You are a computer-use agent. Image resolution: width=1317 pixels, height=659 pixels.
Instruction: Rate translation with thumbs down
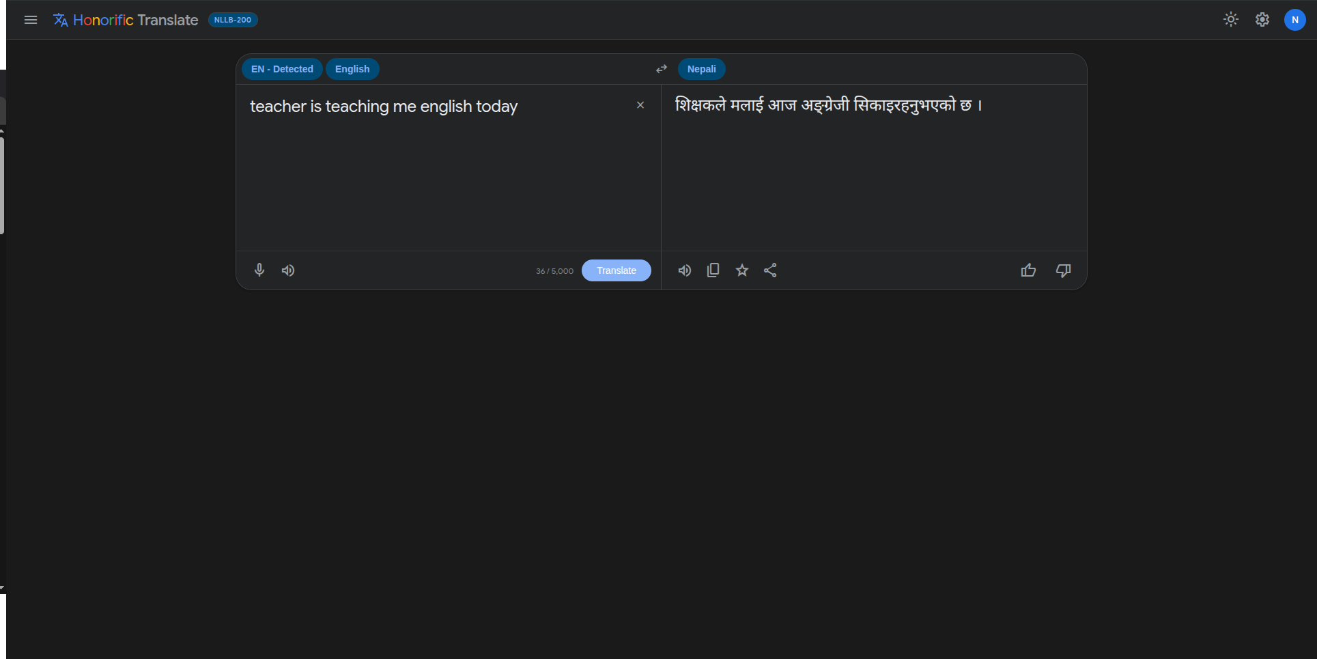coord(1064,270)
